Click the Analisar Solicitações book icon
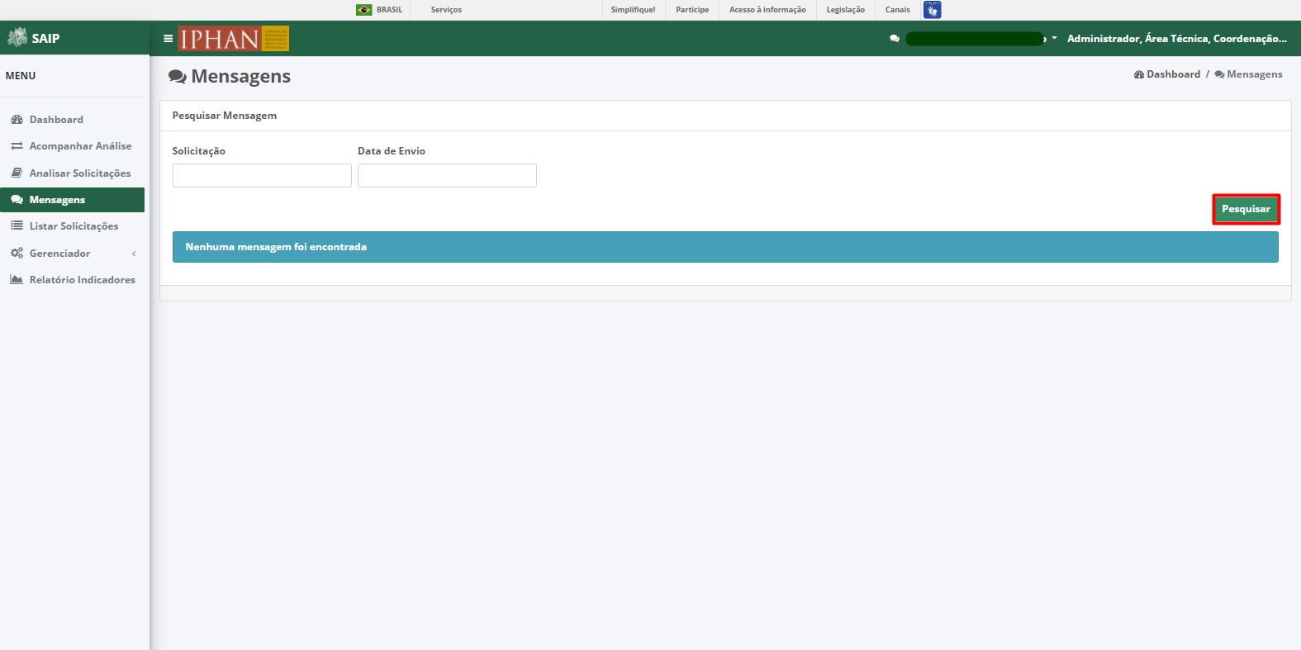Screen dimensions: 1301x650 [17, 173]
